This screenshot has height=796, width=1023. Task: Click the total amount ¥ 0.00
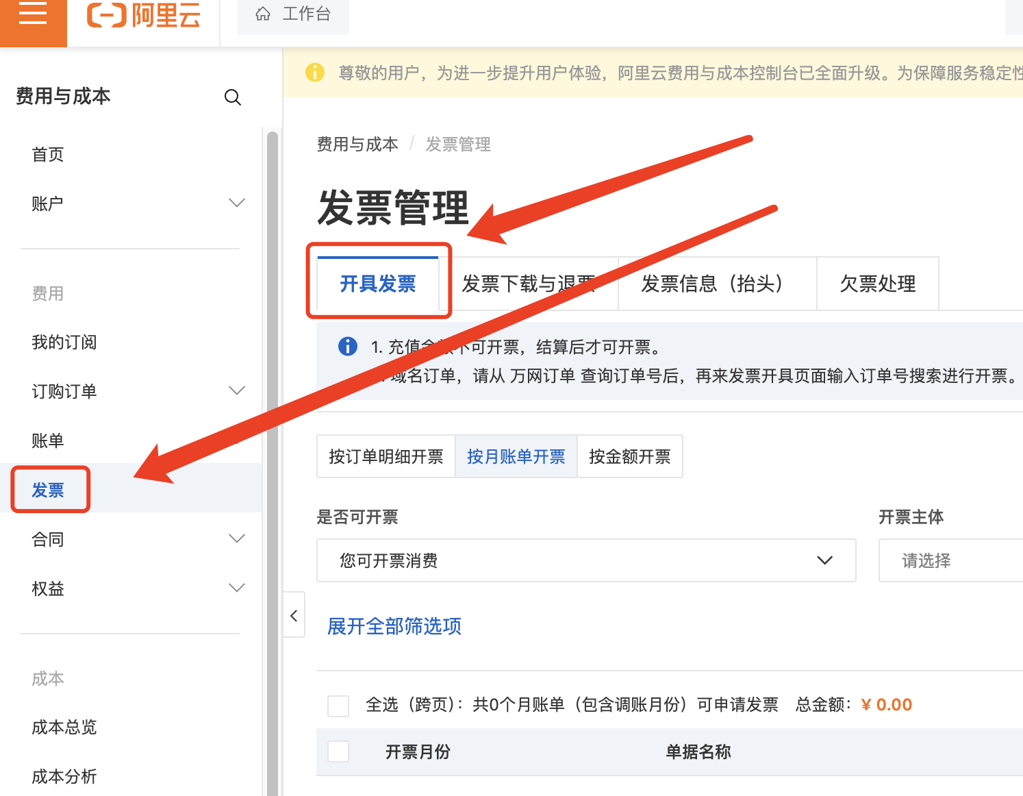click(x=886, y=705)
